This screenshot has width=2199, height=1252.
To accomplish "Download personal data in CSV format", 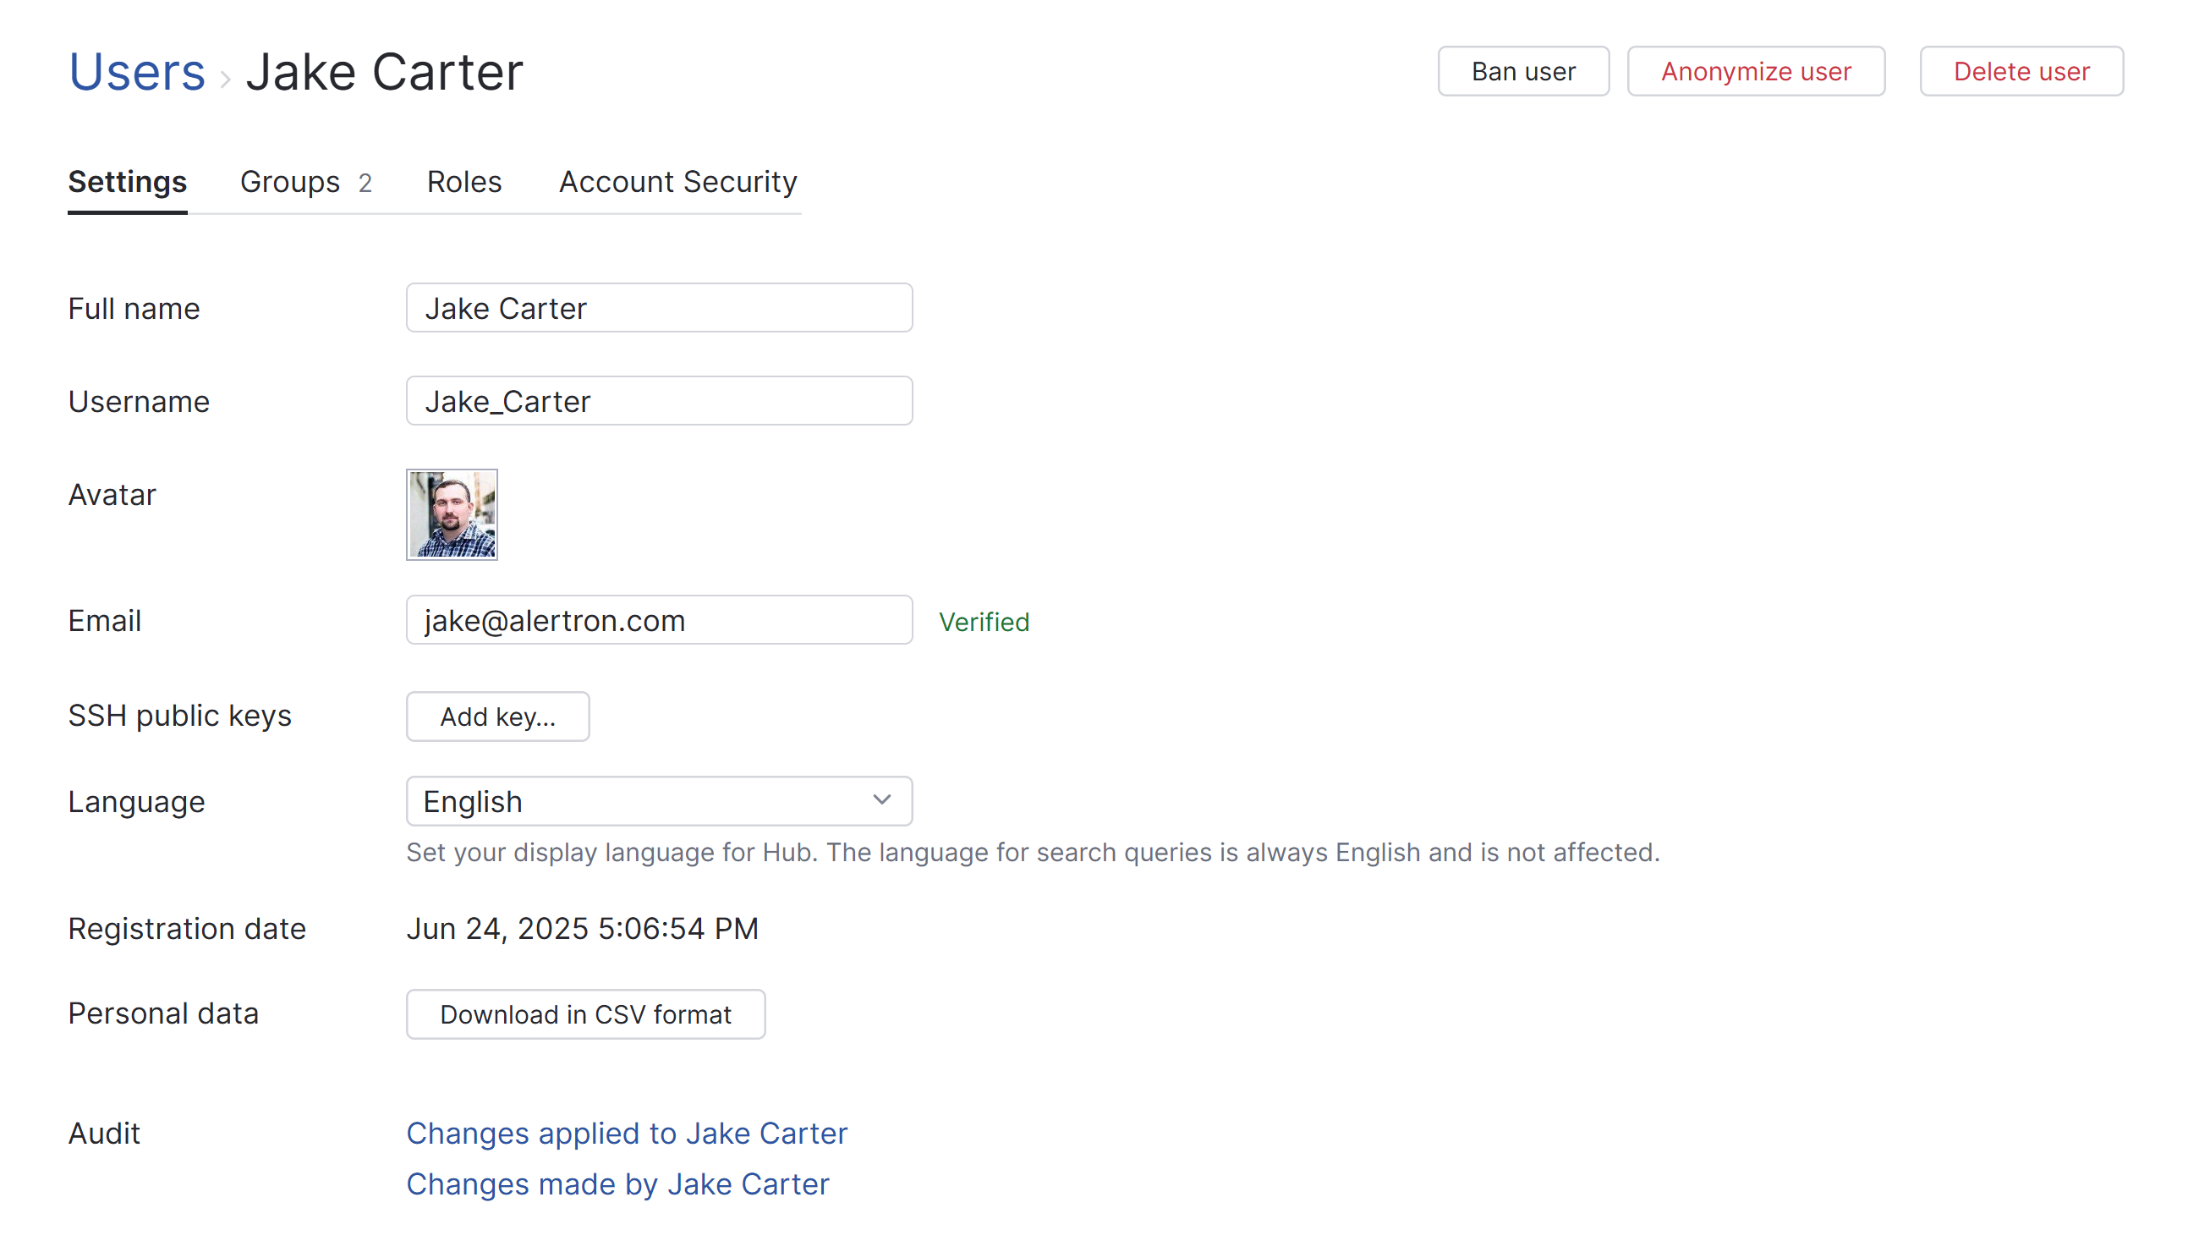I will coord(585,1013).
